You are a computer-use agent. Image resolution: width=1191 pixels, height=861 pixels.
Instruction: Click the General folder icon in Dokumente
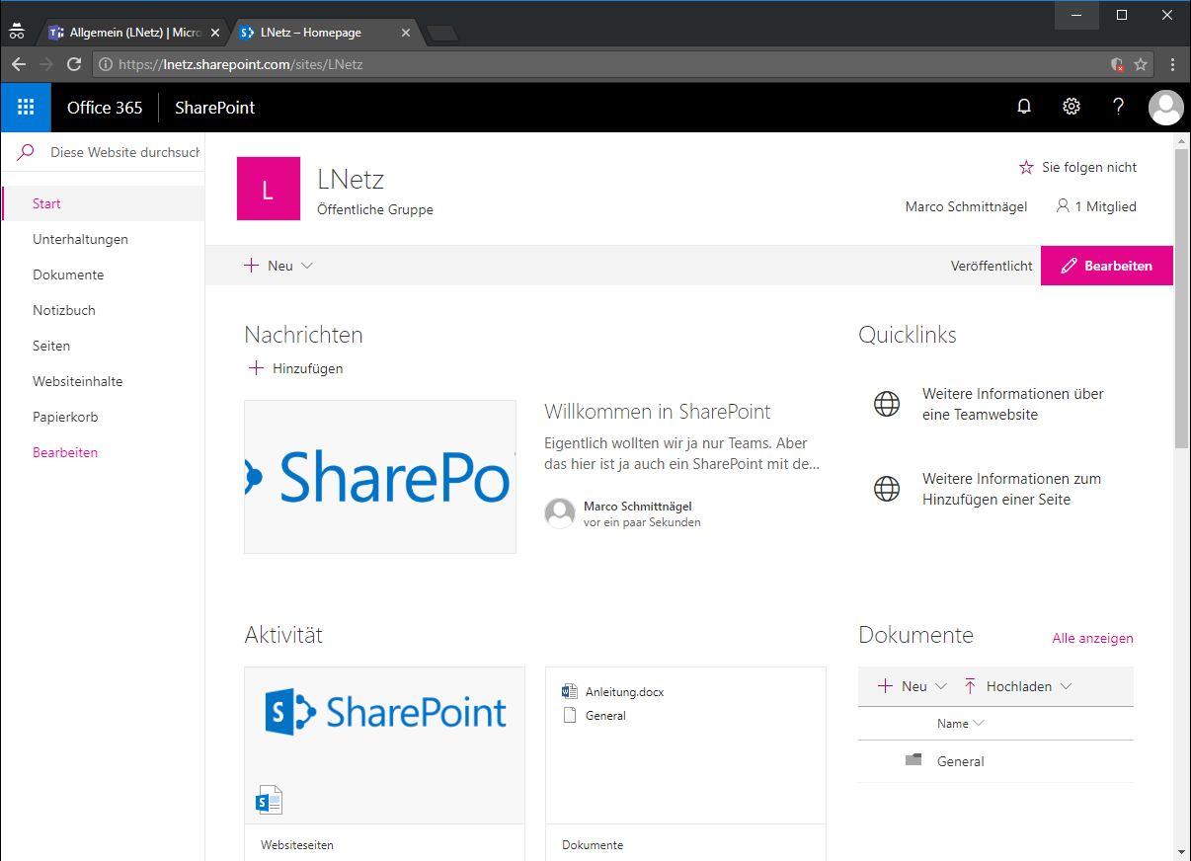point(913,760)
